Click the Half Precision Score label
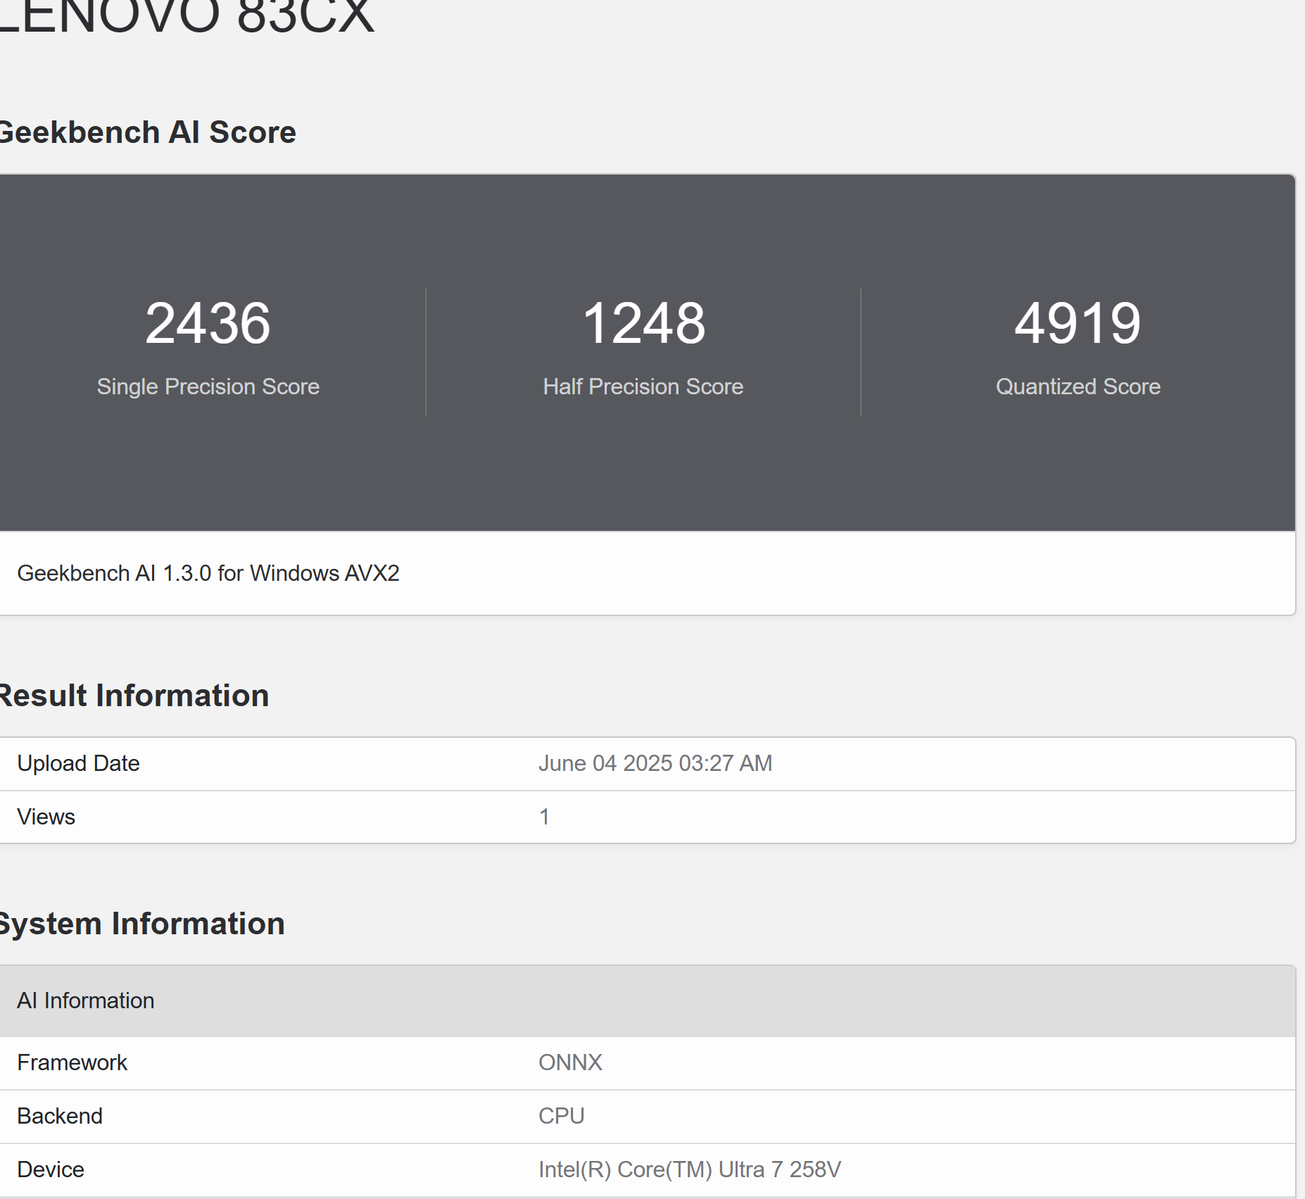 coord(643,387)
